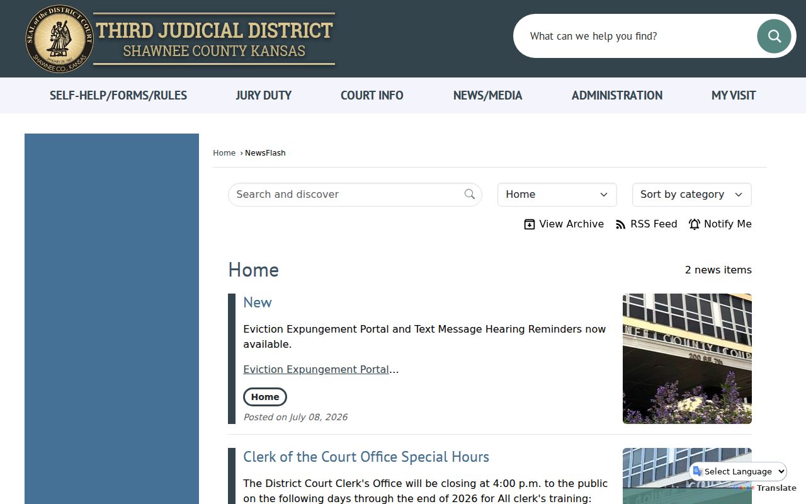806x504 pixels.
Task: Follow the Eviction Expungement Portal link
Action: pyautogui.click(x=316, y=369)
